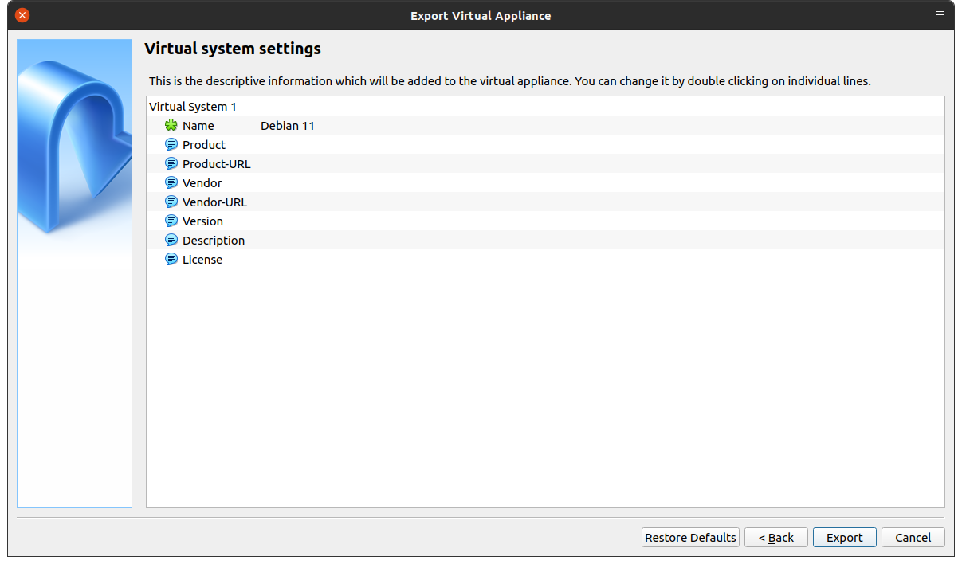Image resolution: width=962 pixels, height=564 pixels.
Task: Click the blue arrow wizard image
Action: tap(74, 143)
